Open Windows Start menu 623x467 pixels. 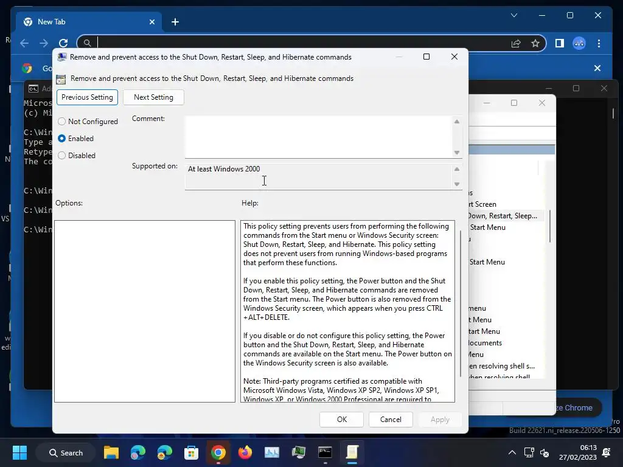(x=19, y=452)
